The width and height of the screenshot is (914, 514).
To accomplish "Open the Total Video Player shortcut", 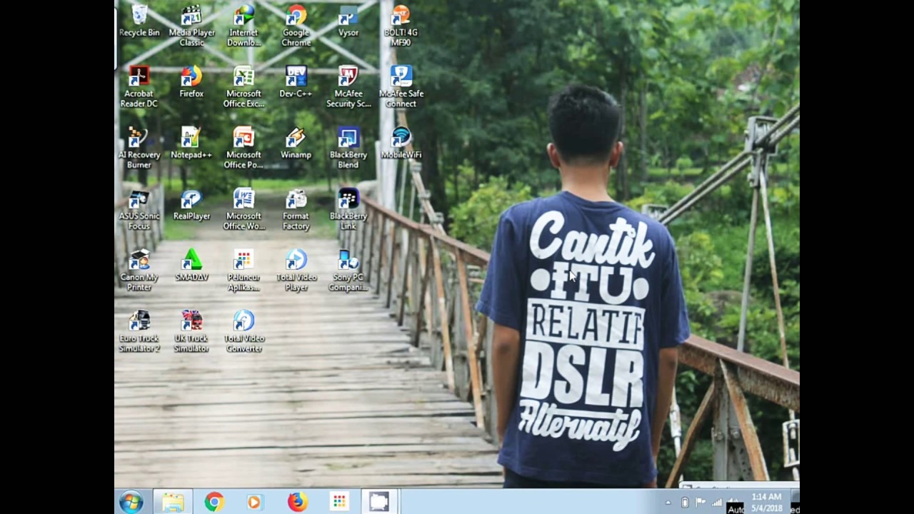I will click(x=296, y=271).
